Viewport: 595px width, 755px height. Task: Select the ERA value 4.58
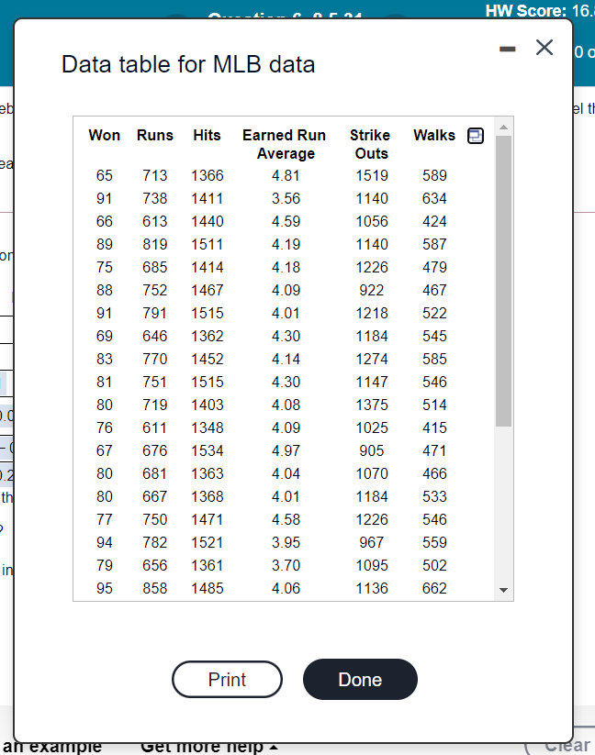[286, 519]
